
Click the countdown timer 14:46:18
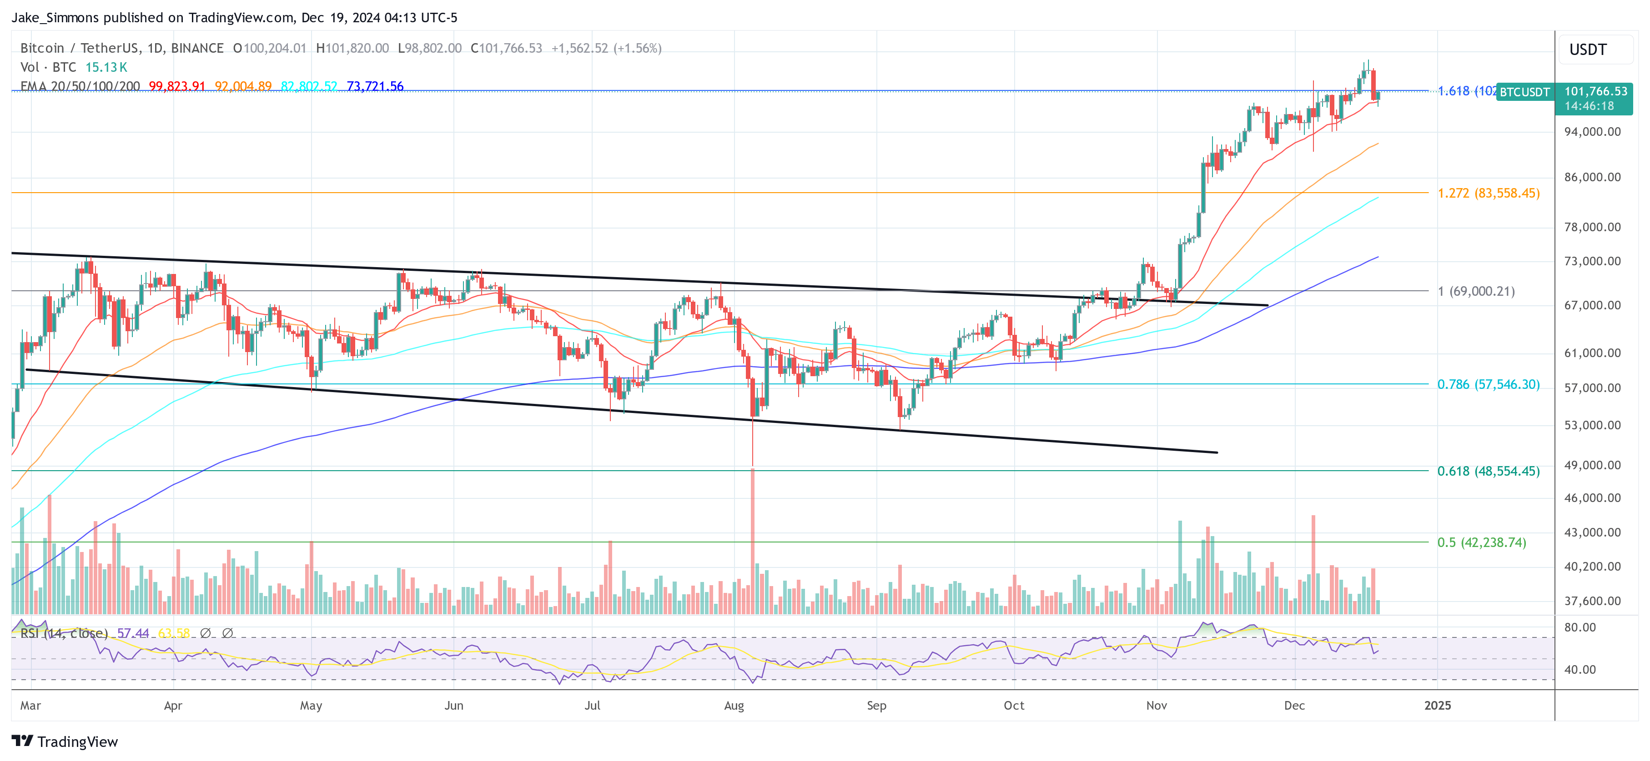tap(1589, 106)
